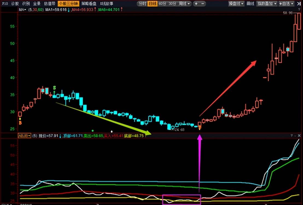
Task: Click the green S sell signal marker
Action: [x=54, y=88]
